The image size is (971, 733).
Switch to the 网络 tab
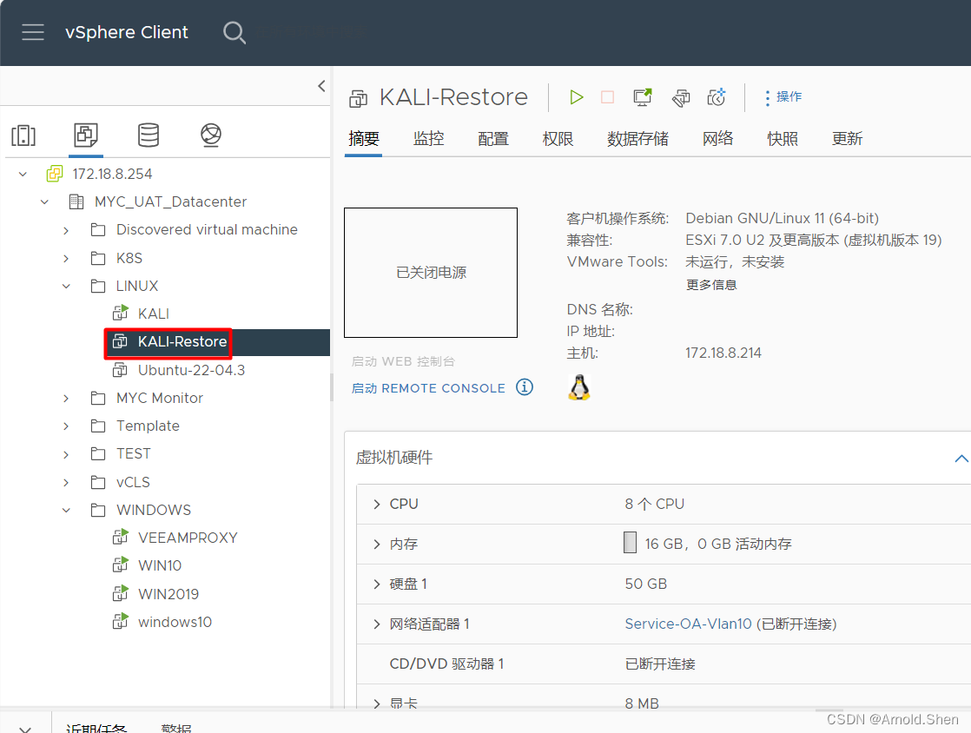717,139
